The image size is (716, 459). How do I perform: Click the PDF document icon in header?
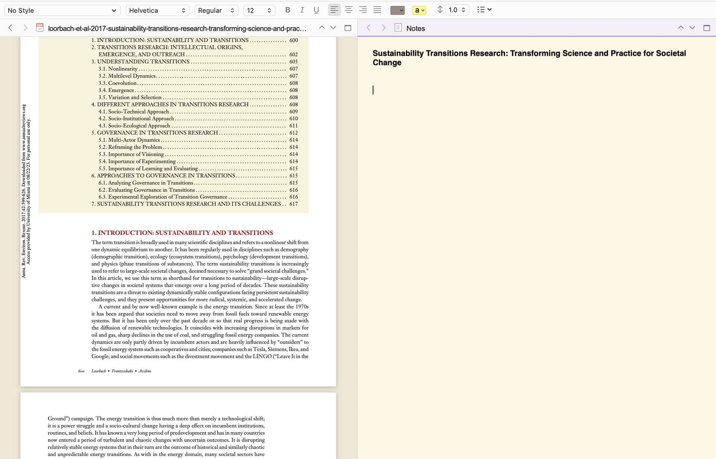coord(40,28)
